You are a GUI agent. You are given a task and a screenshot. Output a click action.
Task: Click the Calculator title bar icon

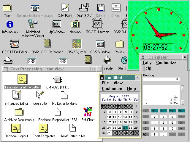click(x=143, y=57)
